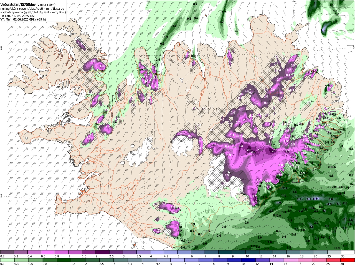Pick snow-scale swatch between 0.8 and 1
Screen dimensions: 355x266
[x=61, y=252]
